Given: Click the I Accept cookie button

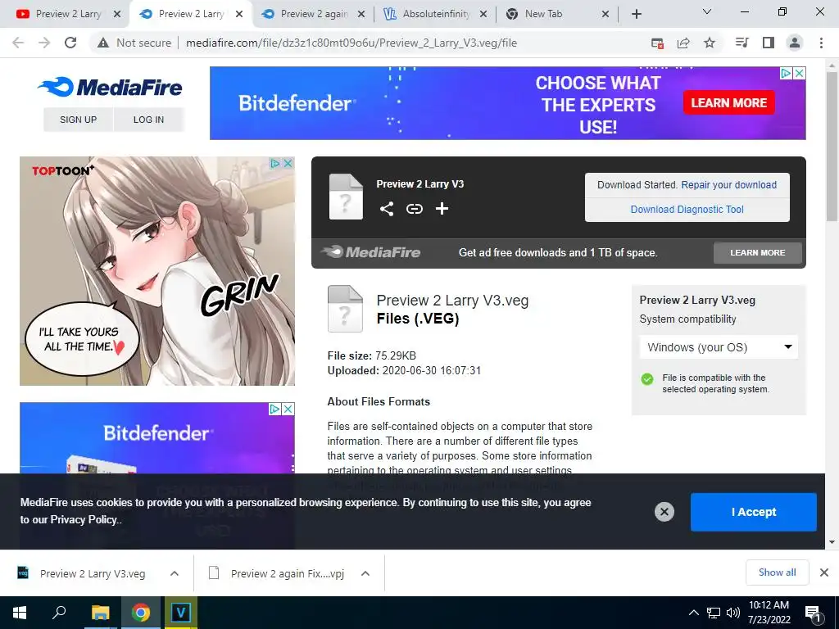Looking at the screenshot, I should (754, 512).
